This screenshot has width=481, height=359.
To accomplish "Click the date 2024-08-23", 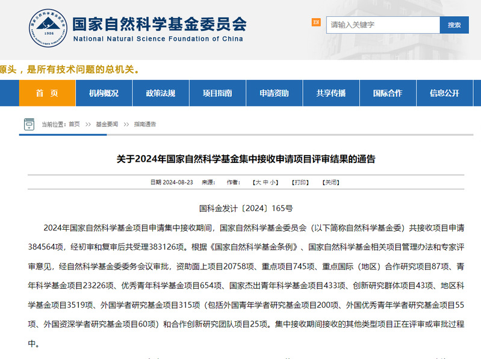I will point(178,182).
